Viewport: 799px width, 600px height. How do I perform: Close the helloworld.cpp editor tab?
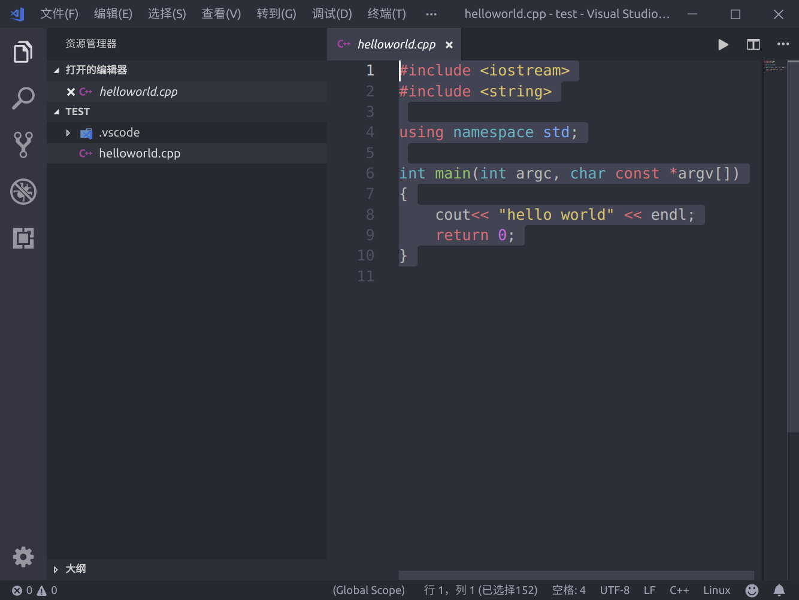click(449, 45)
